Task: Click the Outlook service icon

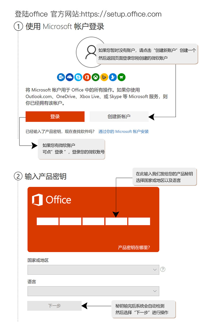Action: [x=61, y=77]
